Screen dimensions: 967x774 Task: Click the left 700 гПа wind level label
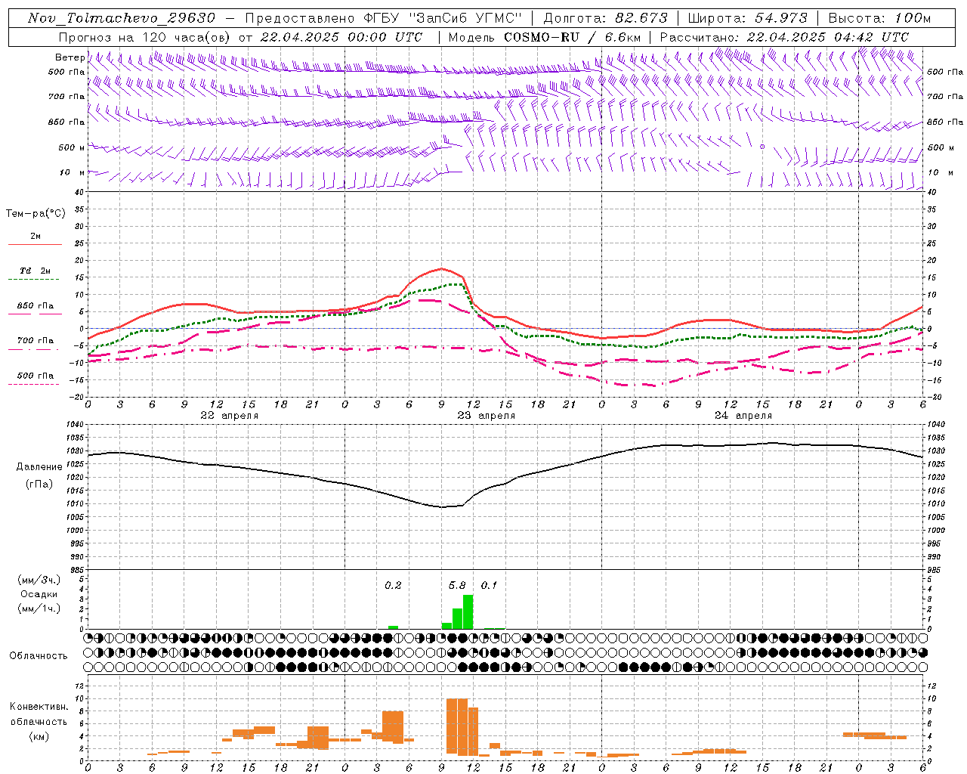66,97
